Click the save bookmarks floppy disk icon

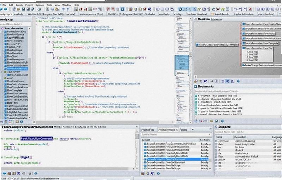click(216, 121)
